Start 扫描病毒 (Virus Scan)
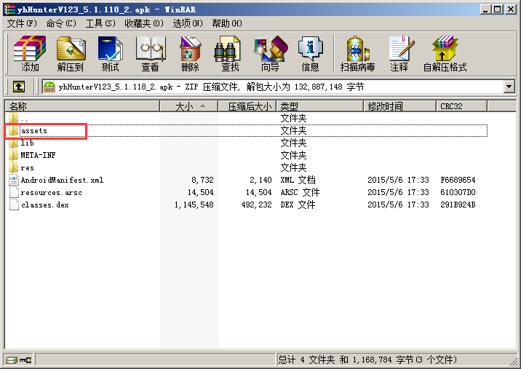 tap(358, 54)
